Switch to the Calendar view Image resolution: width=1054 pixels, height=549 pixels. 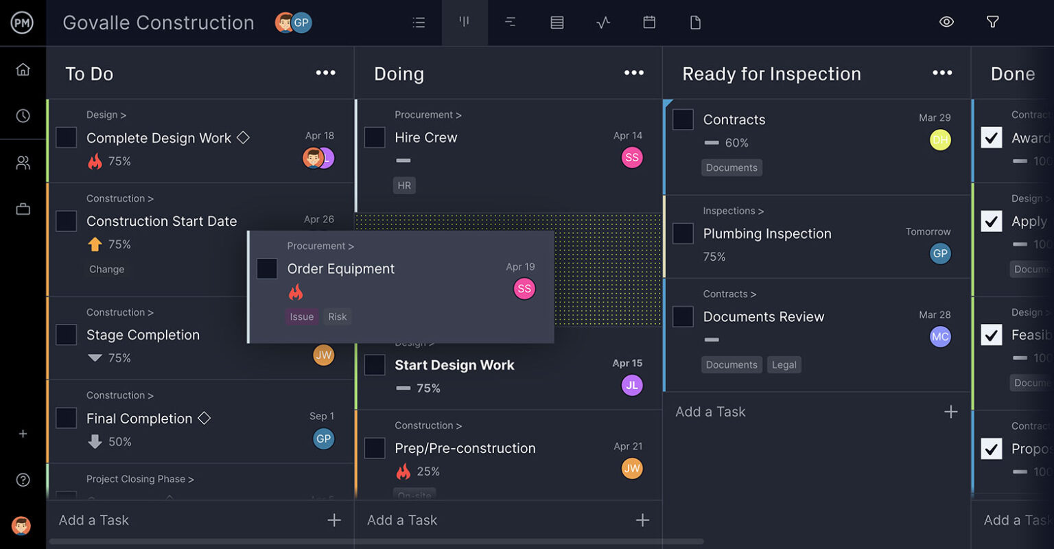coord(649,22)
